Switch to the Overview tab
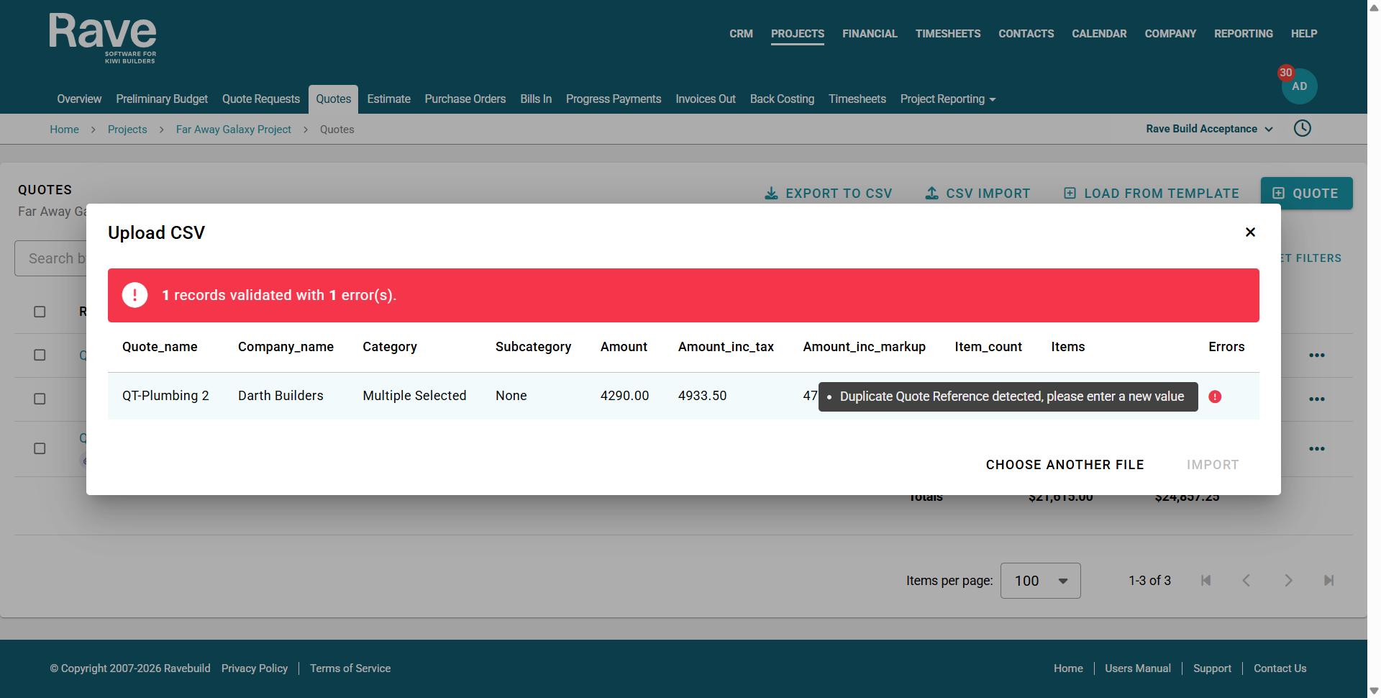The image size is (1381, 698). [x=79, y=99]
